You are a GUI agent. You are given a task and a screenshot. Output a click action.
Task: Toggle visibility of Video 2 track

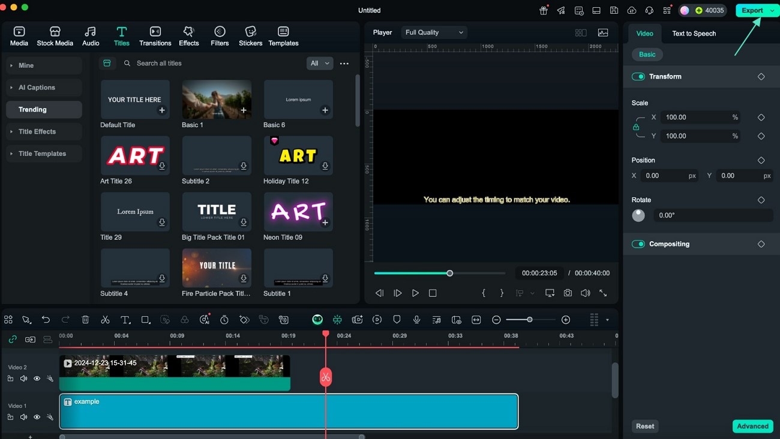(37, 379)
